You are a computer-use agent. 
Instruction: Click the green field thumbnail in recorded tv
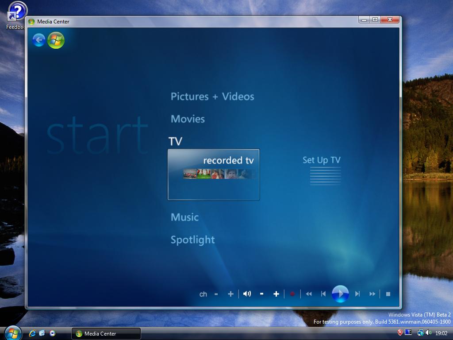[x=203, y=174]
